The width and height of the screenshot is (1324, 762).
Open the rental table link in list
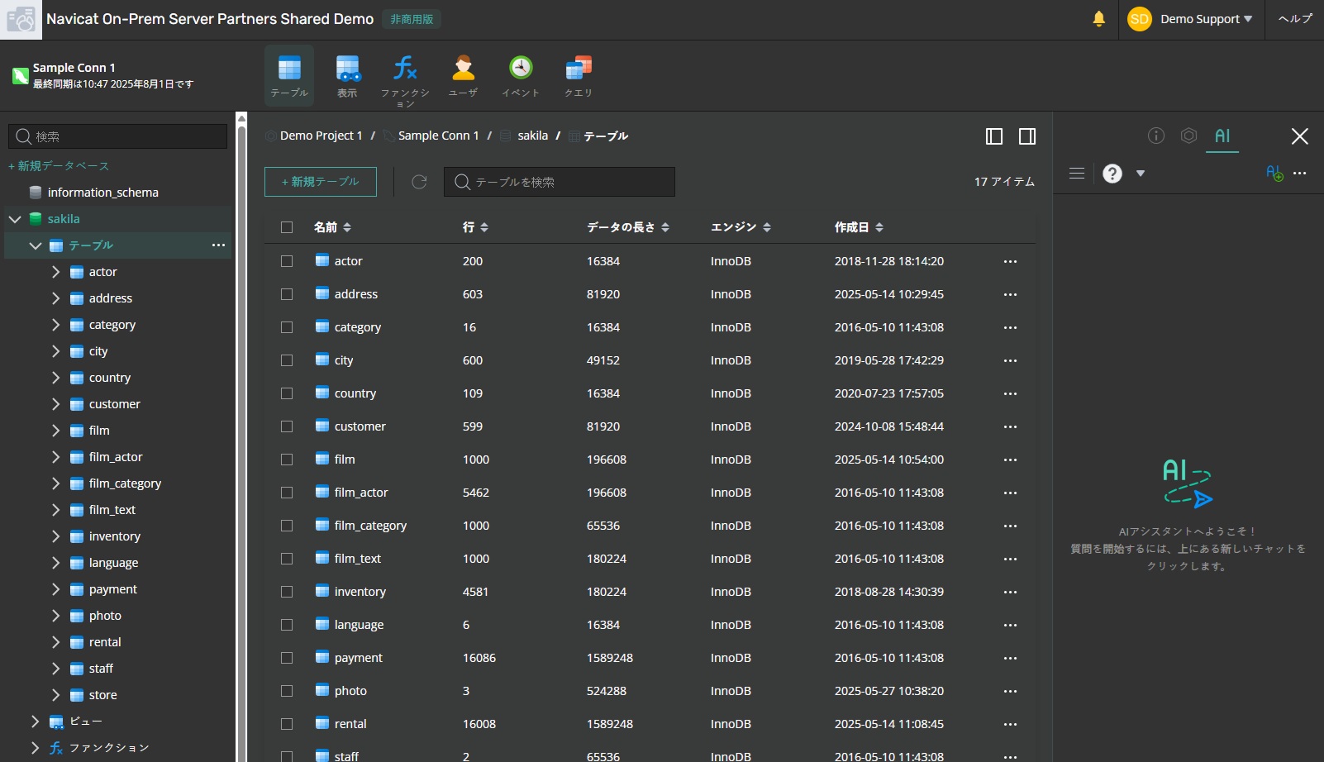pos(350,724)
